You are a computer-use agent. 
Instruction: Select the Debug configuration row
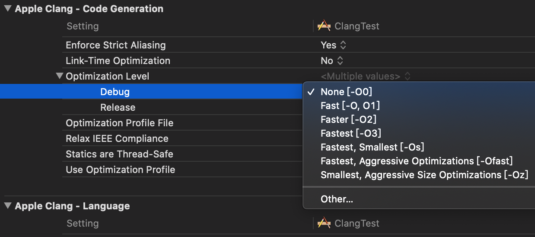coord(115,92)
